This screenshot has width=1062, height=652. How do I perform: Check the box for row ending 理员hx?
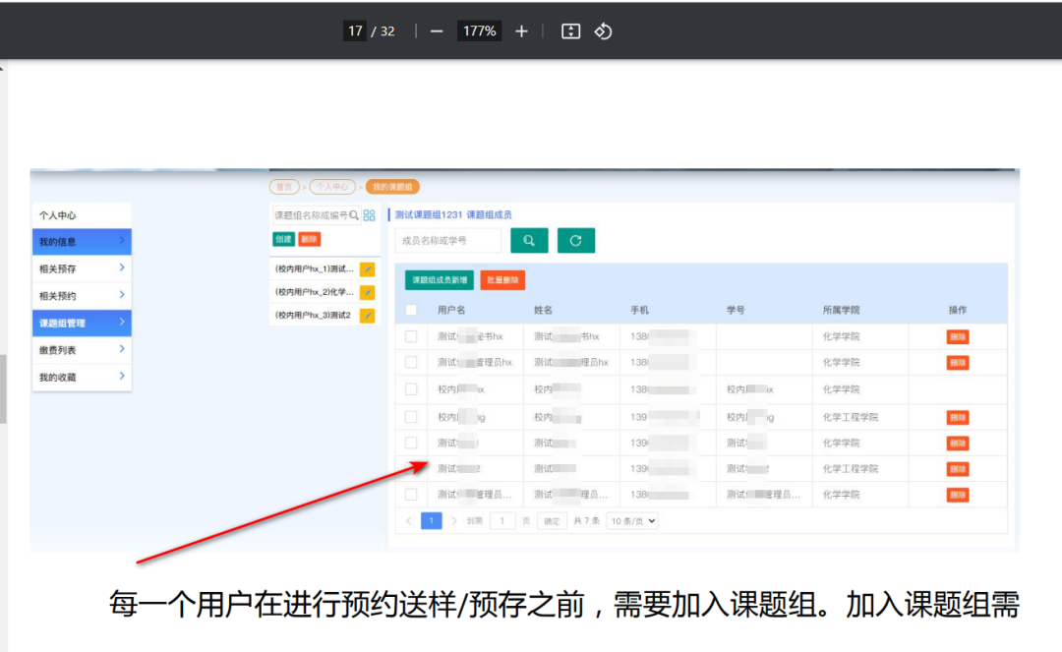[411, 362]
